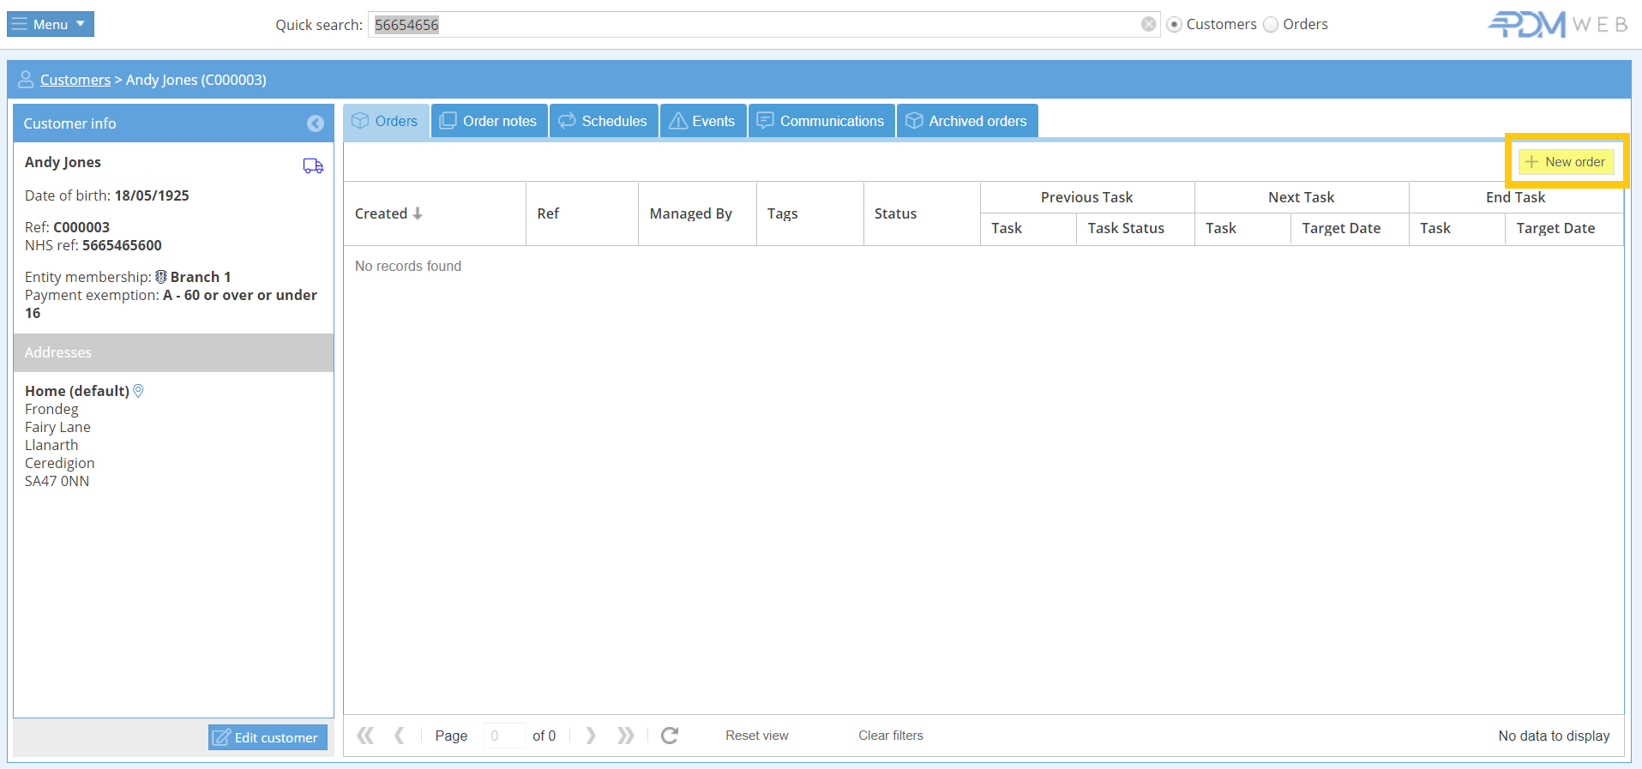Viewport: 1642px width, 769px height.
Task: Go to the last page of orders
Action: pyautogui.click(x=626, y=736)
